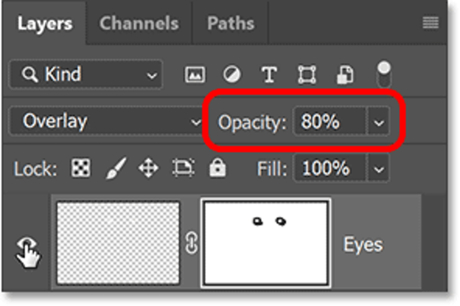Screen dimensions: 460x306
Task: Click the Eyes layer name
Action: coord(363,245)
